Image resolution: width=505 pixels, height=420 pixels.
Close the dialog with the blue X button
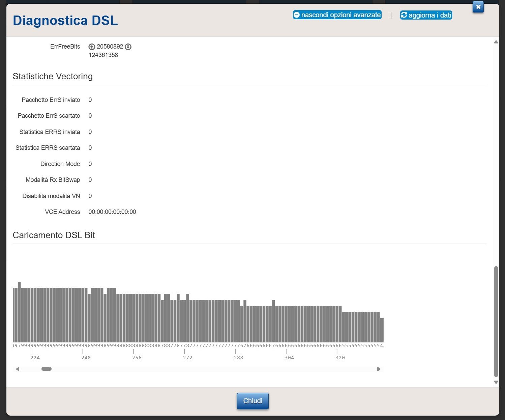[x=478, y=7]
